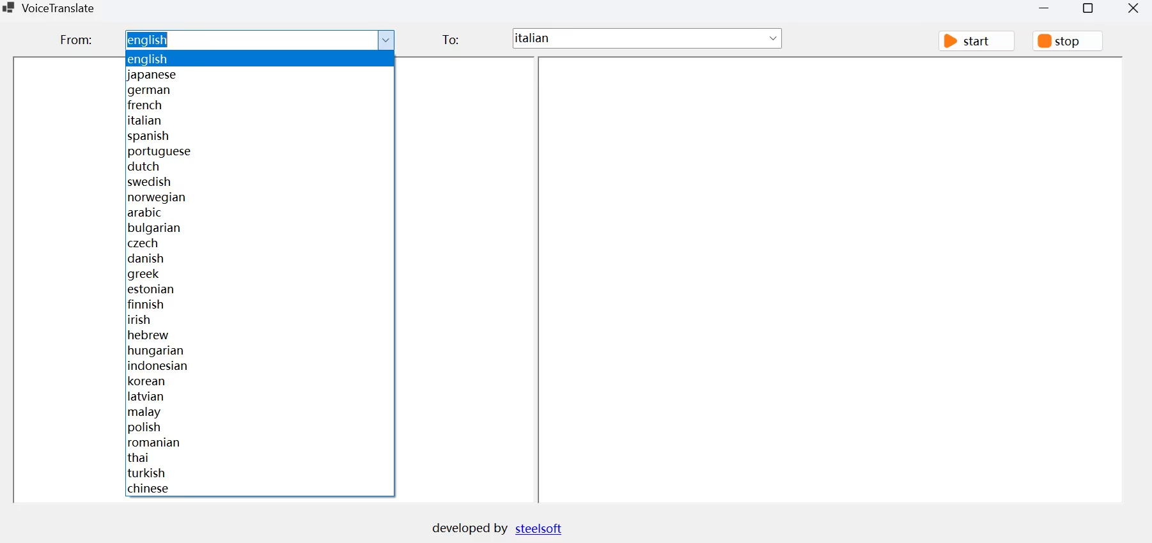The image size is (1152, 543).
Task: Select spanish from the dropdown list
Action: coord(260,136)
